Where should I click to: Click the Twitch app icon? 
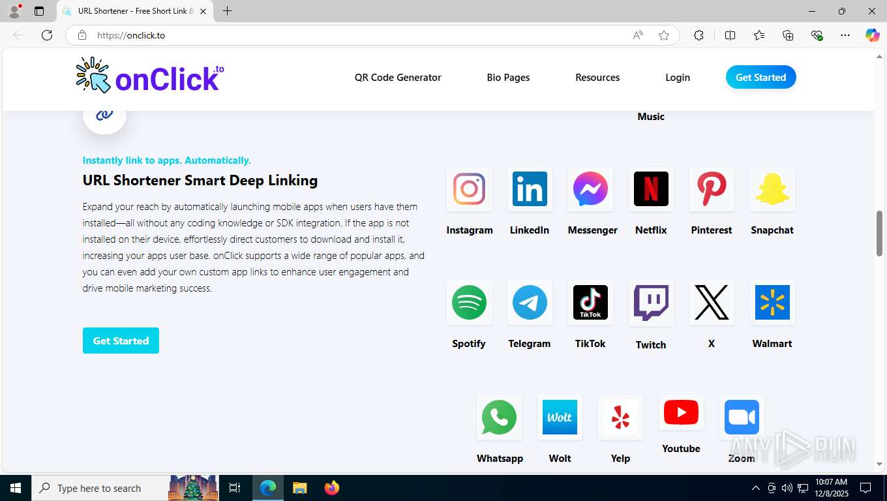(651, 303)
